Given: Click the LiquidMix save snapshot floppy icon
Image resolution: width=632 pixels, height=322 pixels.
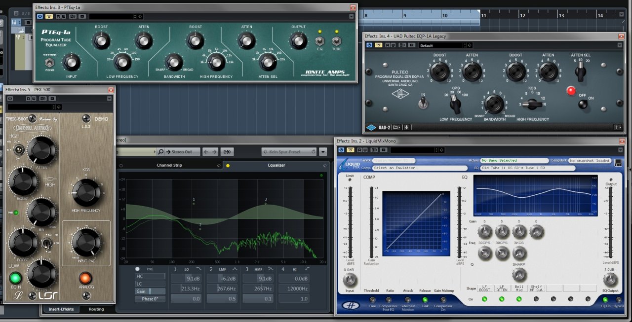Looking at the screenshot, I should (618, 163).
